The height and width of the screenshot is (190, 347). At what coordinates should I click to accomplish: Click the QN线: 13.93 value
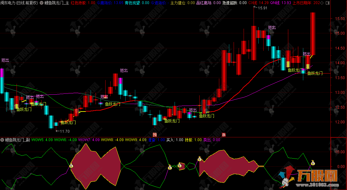pyautogui.click(x=280, y=3)
